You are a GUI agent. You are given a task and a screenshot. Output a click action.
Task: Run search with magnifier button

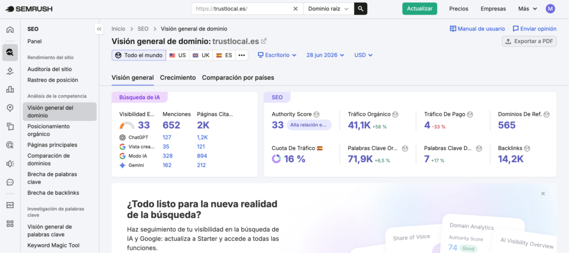click(360, 9)
